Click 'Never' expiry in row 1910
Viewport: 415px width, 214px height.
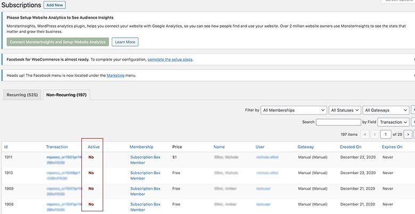click(x=388, y=173)
